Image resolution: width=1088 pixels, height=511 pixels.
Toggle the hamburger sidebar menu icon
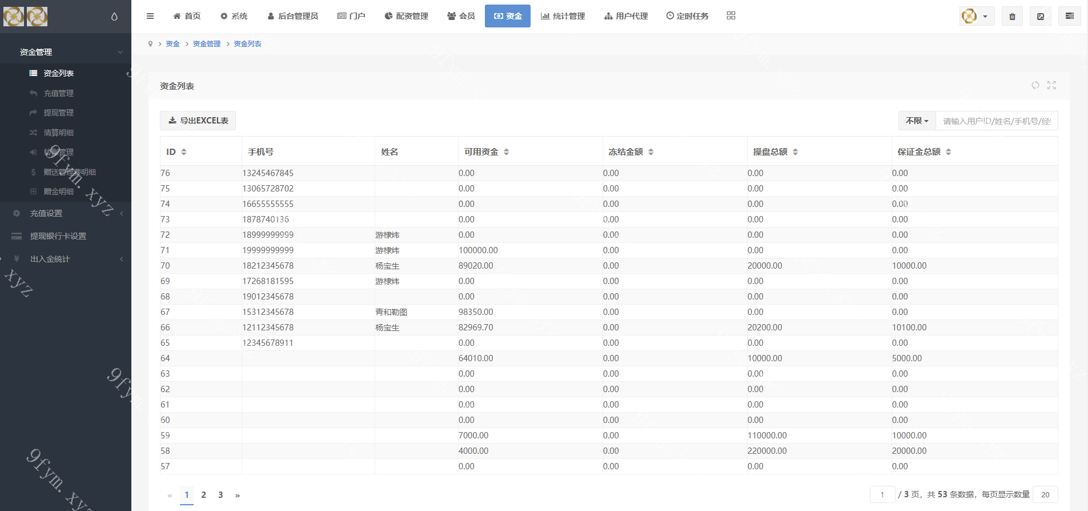point(150,16)
